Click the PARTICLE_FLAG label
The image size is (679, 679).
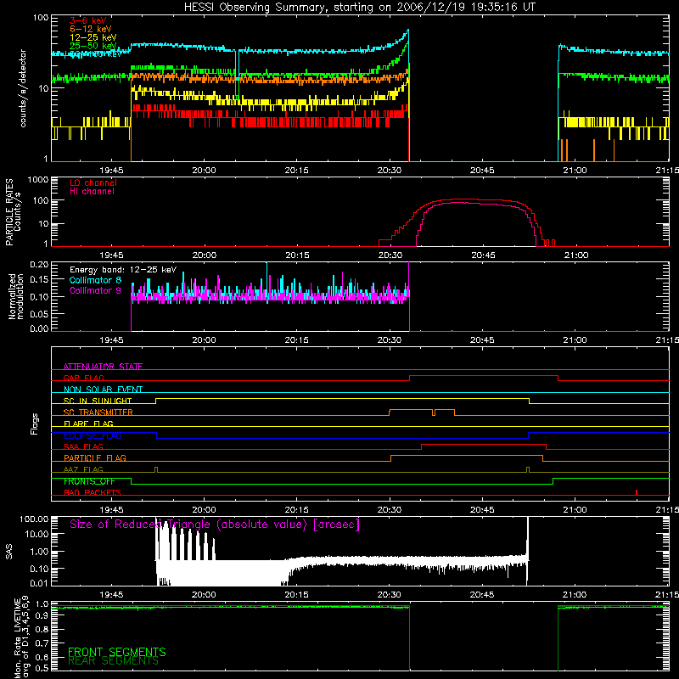[x=95, y=457]
